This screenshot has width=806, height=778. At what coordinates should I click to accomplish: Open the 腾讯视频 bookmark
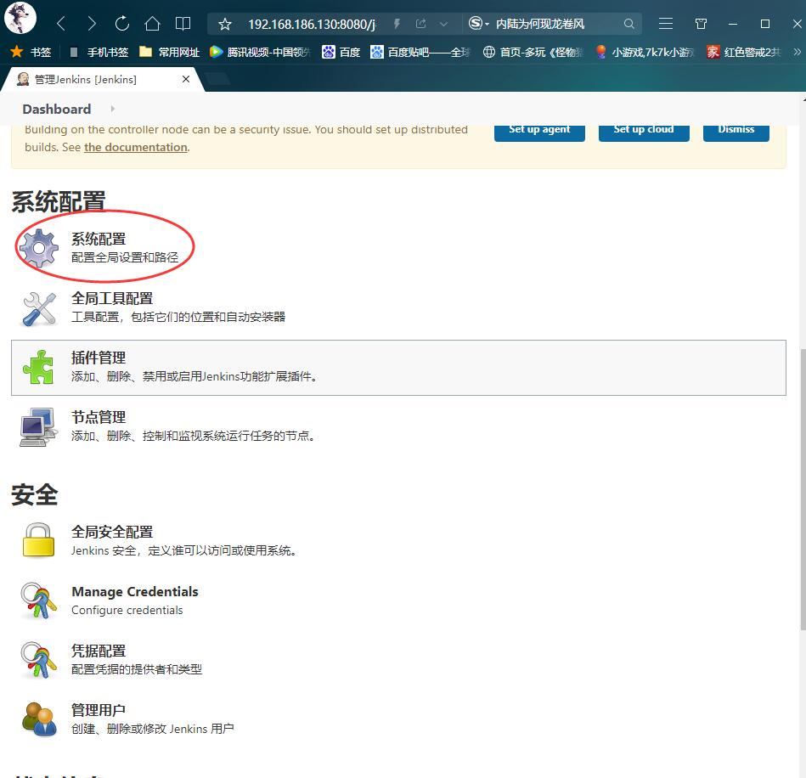[x=261, y=52]
